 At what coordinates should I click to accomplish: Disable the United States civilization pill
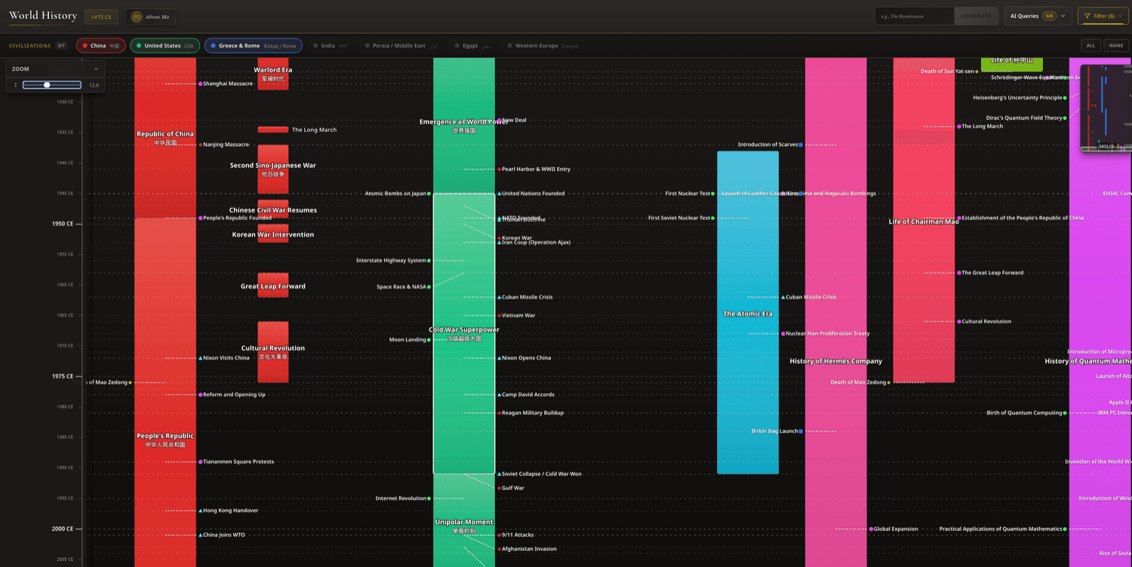[x=164, y=45]
